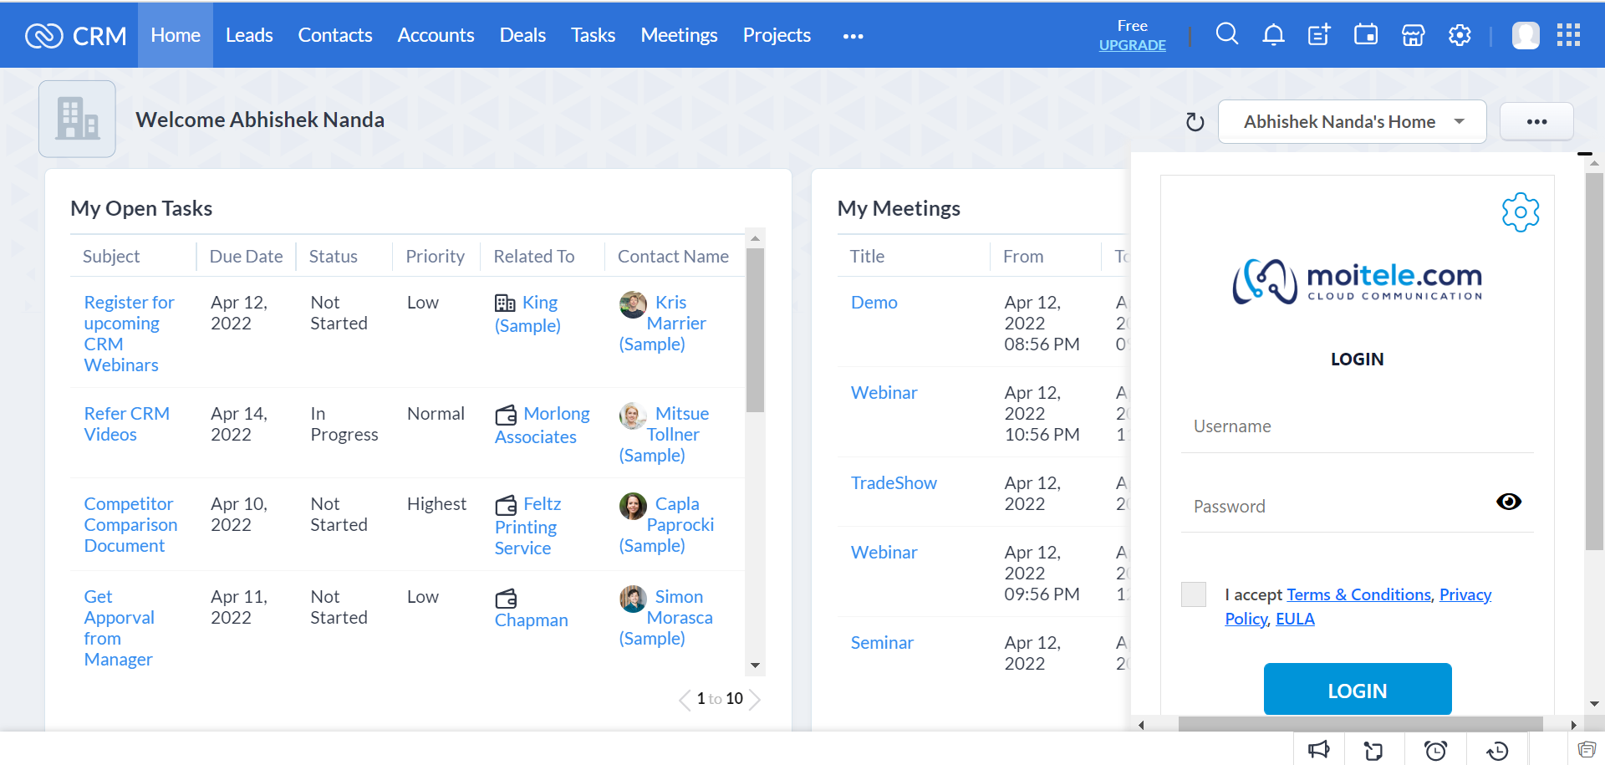Open the Leads tab
The height and width of the screenshot is (765, 1605).
249,35
